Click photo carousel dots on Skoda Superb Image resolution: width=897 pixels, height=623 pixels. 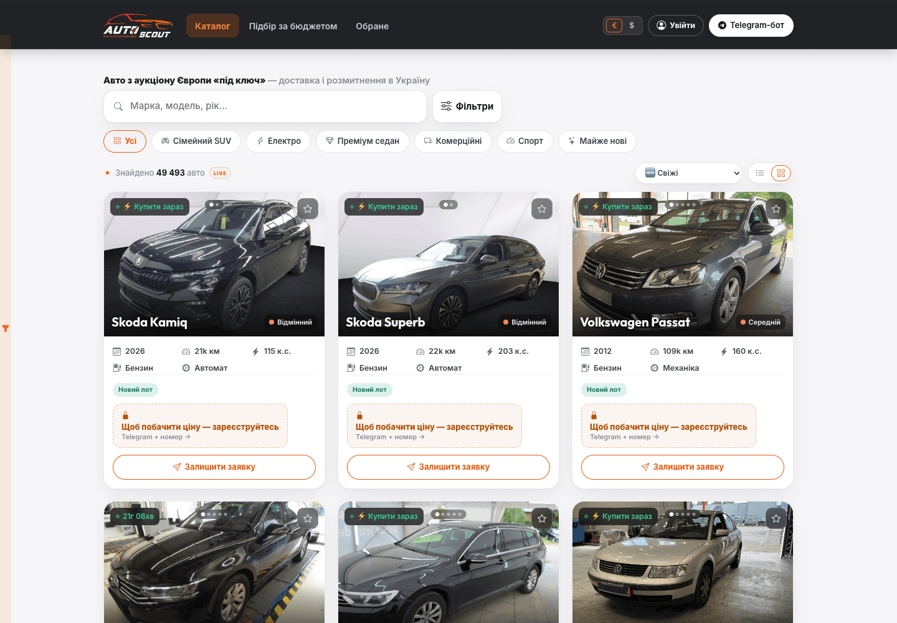click(x=448, y=204)
